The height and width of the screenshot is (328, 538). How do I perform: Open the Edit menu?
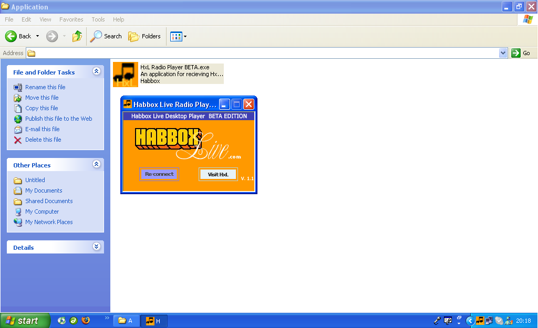(x=26, y=19)
